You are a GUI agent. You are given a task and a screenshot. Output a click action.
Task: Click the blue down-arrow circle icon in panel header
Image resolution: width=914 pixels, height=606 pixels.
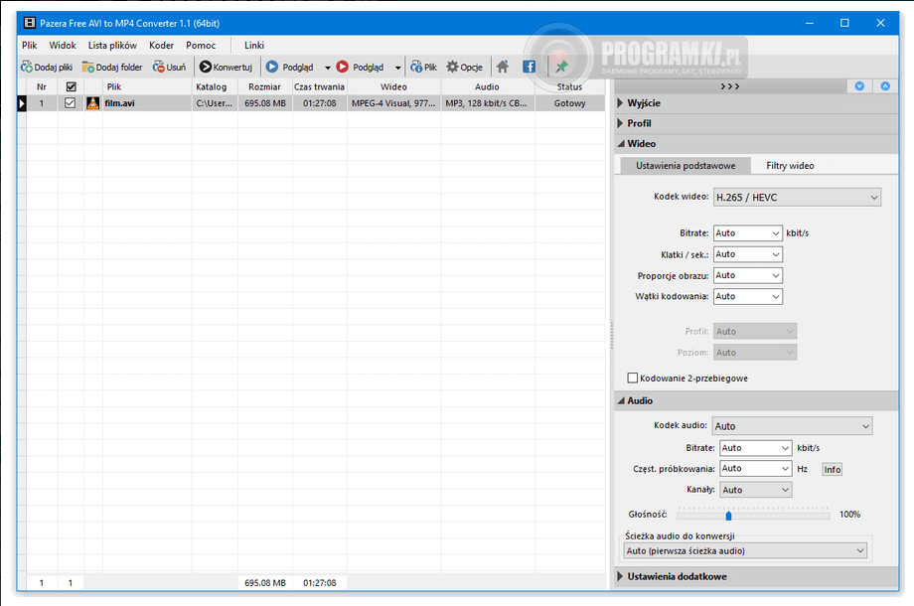point(859,86)
